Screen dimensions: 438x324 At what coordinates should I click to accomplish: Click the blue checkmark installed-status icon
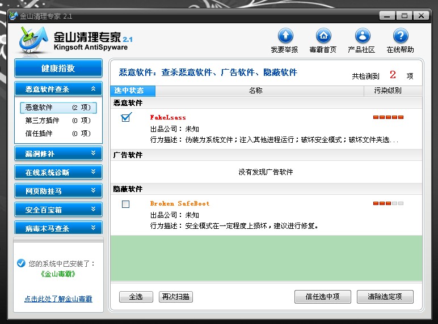coord(21,263)
